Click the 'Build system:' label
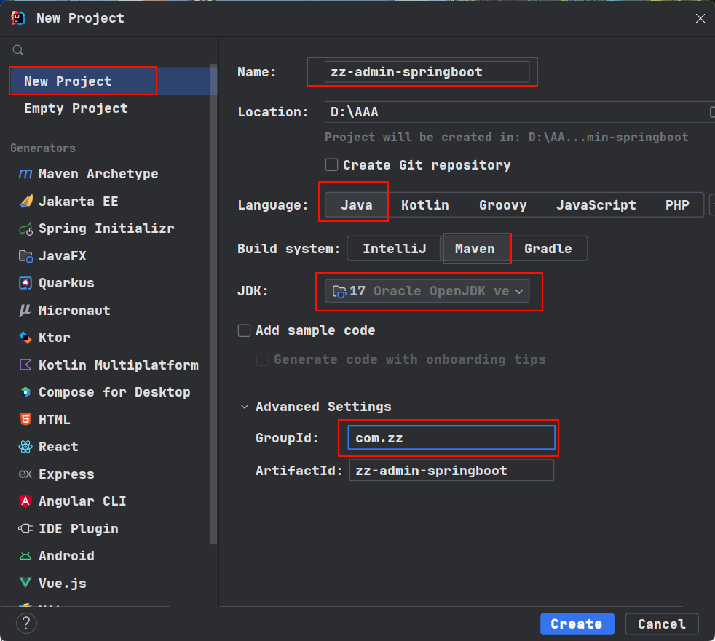Image resolution: width=715 pixels, height=641 pixels. click(x=288, y=249)
